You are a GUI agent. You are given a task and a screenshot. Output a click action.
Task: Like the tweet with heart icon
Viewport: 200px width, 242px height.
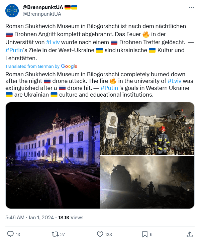click(100, 234)
